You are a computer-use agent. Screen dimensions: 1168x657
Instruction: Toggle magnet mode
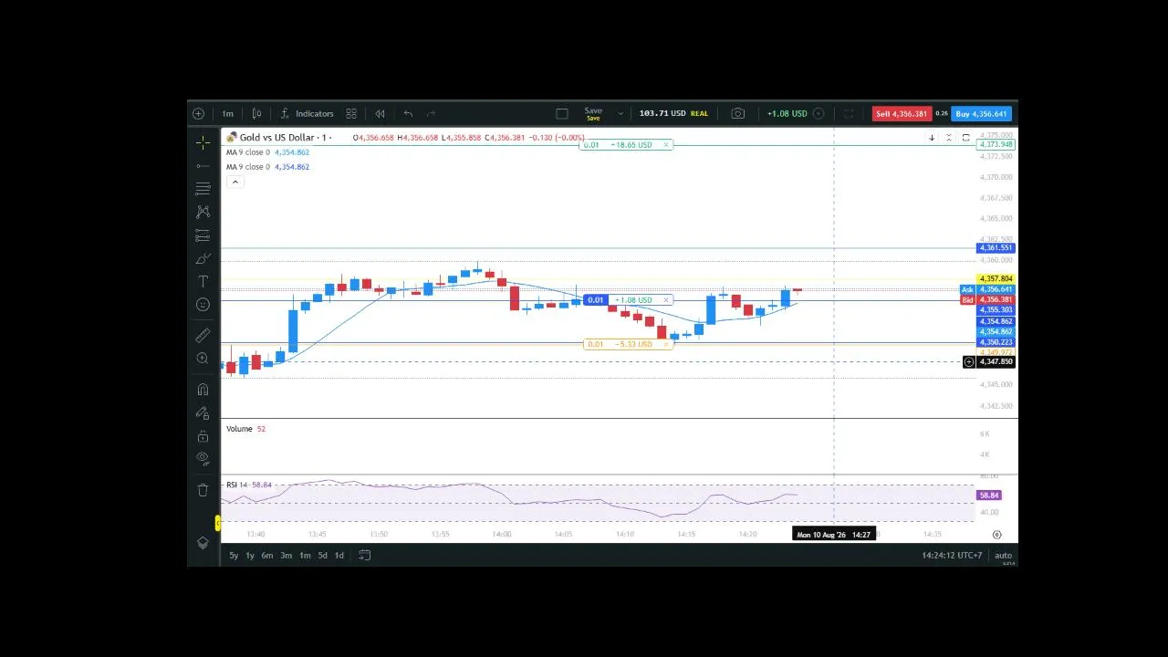click(203, 390)
